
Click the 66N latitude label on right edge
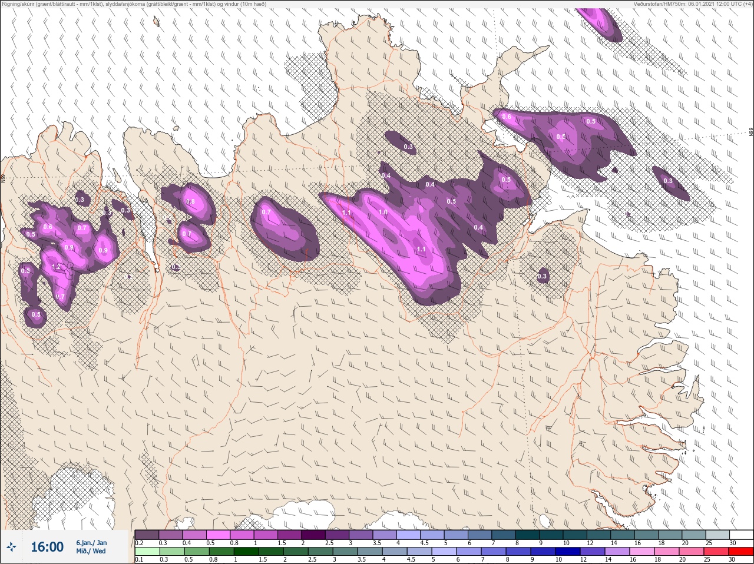pos(751,132)
